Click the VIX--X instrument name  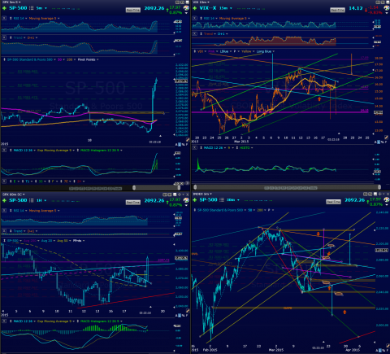pos(208,8)
